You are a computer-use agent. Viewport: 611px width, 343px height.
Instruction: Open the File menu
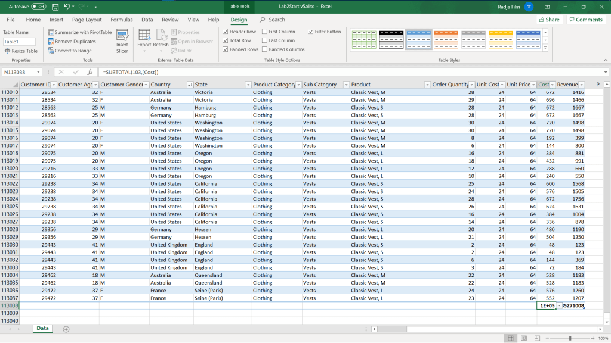(x=11, y=20)
